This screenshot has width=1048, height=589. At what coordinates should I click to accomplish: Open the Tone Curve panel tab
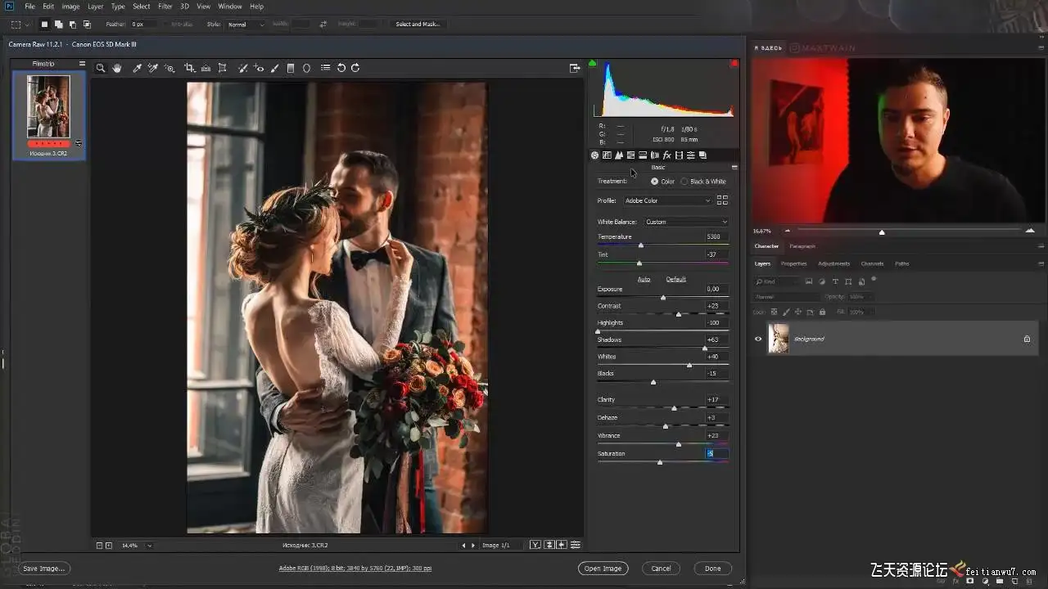pos(607,155)
